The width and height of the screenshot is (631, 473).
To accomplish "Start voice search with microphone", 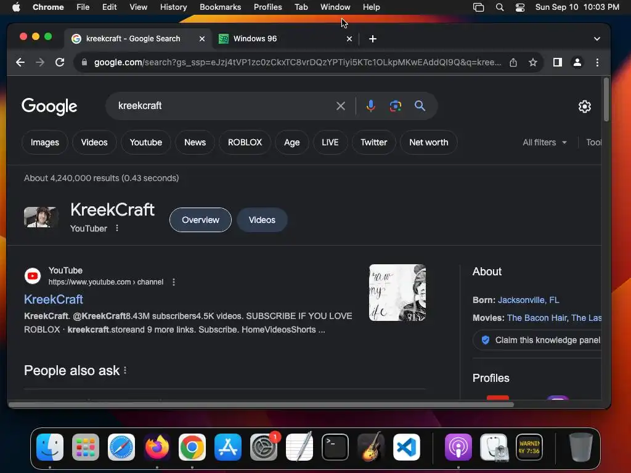I will point(370,106).
